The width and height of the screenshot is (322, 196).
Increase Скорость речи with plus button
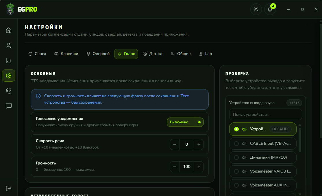point(199,144)
